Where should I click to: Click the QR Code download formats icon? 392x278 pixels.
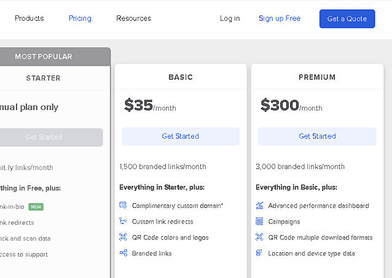pos(259,237)
